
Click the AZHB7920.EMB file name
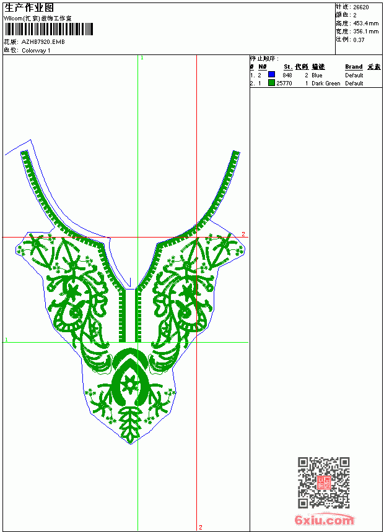pos(43,42)
